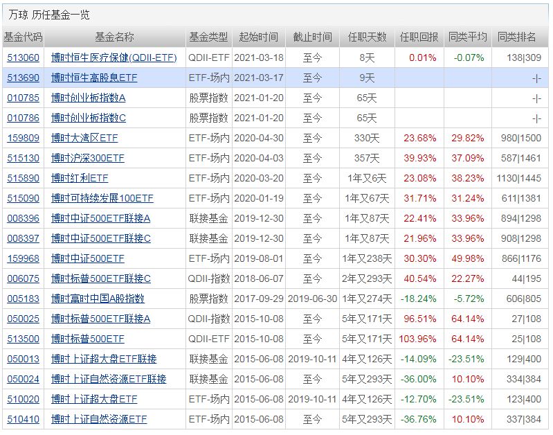The width and height of the screenshot is (553, 435).
Task: Click the 基金名称 column header
Action: coord(115,37)
